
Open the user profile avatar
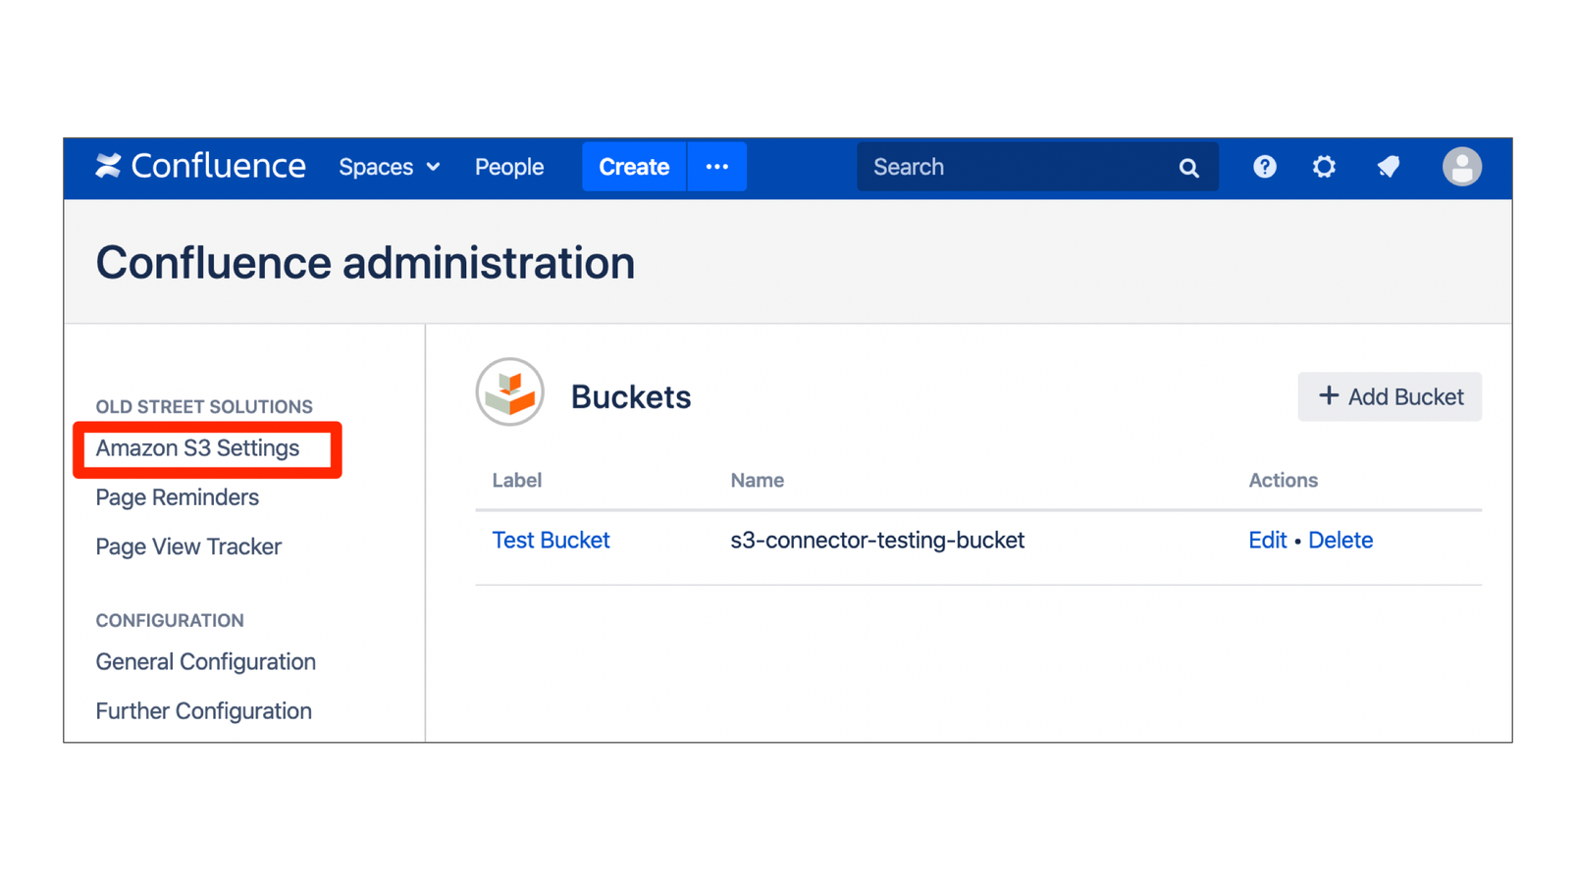coord(1461,167)
